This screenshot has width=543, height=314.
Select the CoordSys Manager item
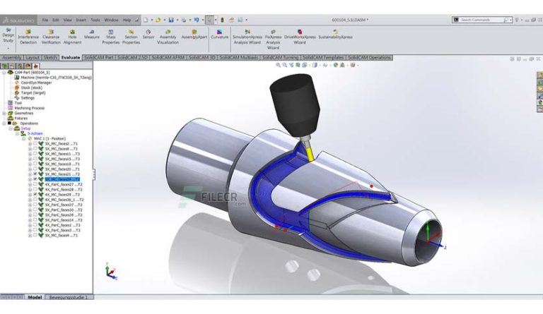point(36,83)
